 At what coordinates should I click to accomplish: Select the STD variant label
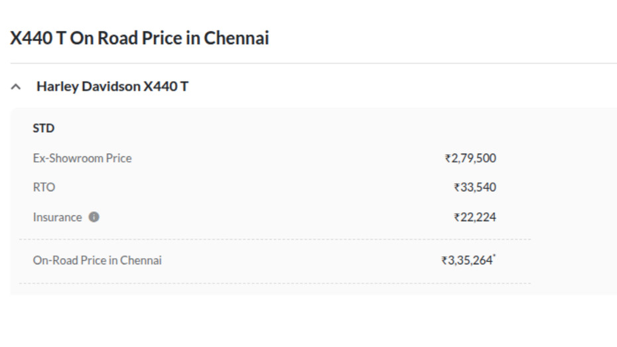44,128
